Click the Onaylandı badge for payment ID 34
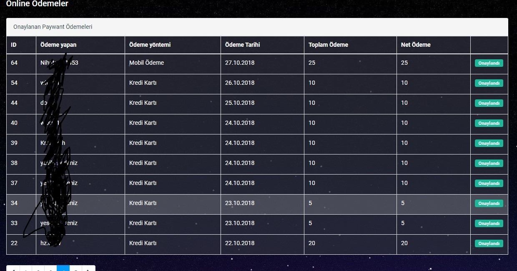517x271 pixels. [489, 203]
